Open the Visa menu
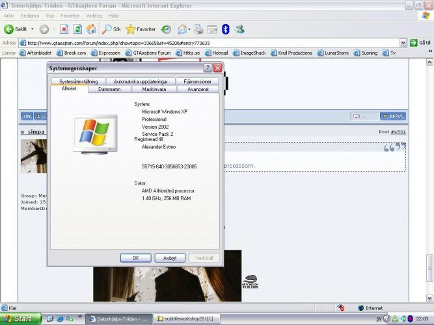 pyautogui.click(x=50, y=16)
